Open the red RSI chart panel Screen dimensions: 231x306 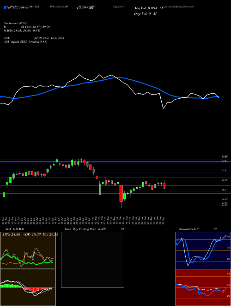(x=203, y=287)
